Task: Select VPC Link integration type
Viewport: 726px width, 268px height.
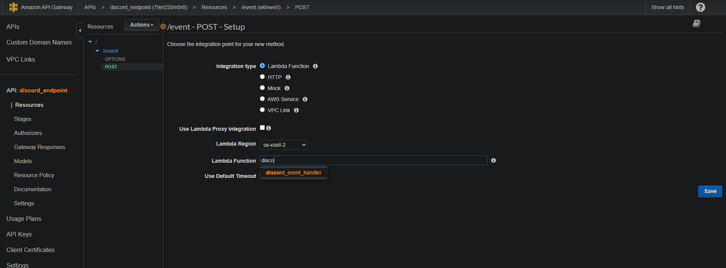Action: coord(262,110)
